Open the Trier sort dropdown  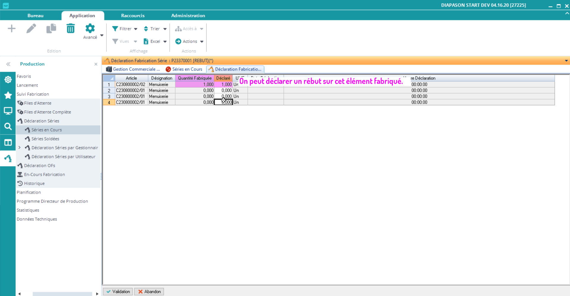155,29
